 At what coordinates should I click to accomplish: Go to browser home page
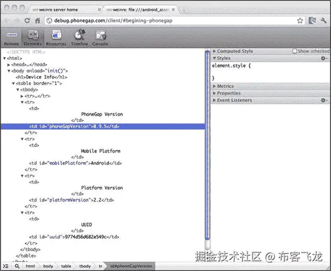[38, 20]
